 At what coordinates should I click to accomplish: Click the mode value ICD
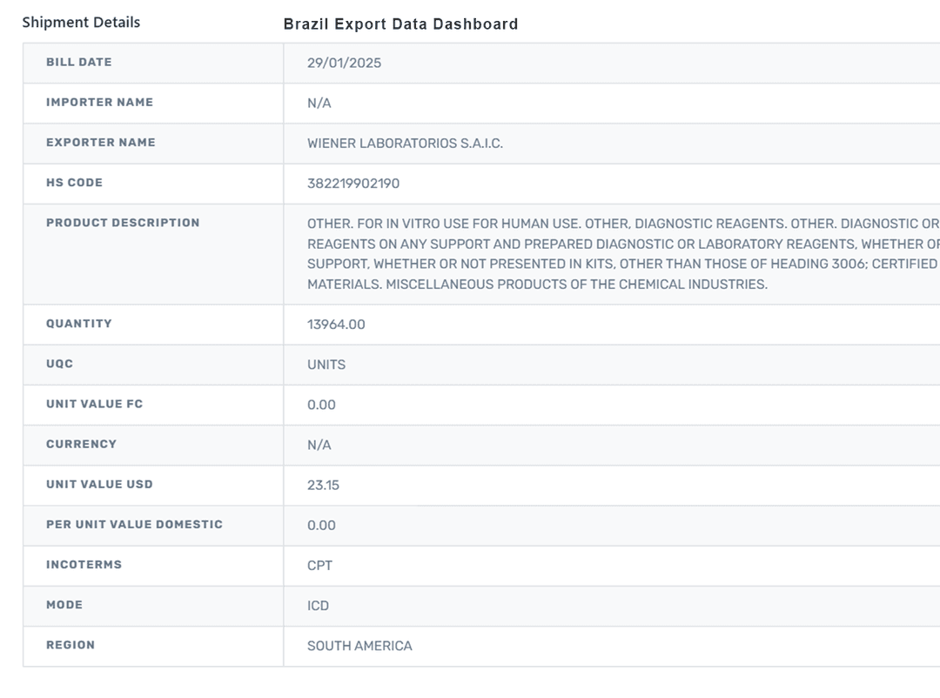318,606
